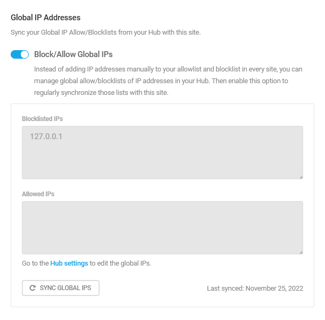Click the refresh icon on the sync button
This screenshot has height=320, width=325.
coord(32,288)
